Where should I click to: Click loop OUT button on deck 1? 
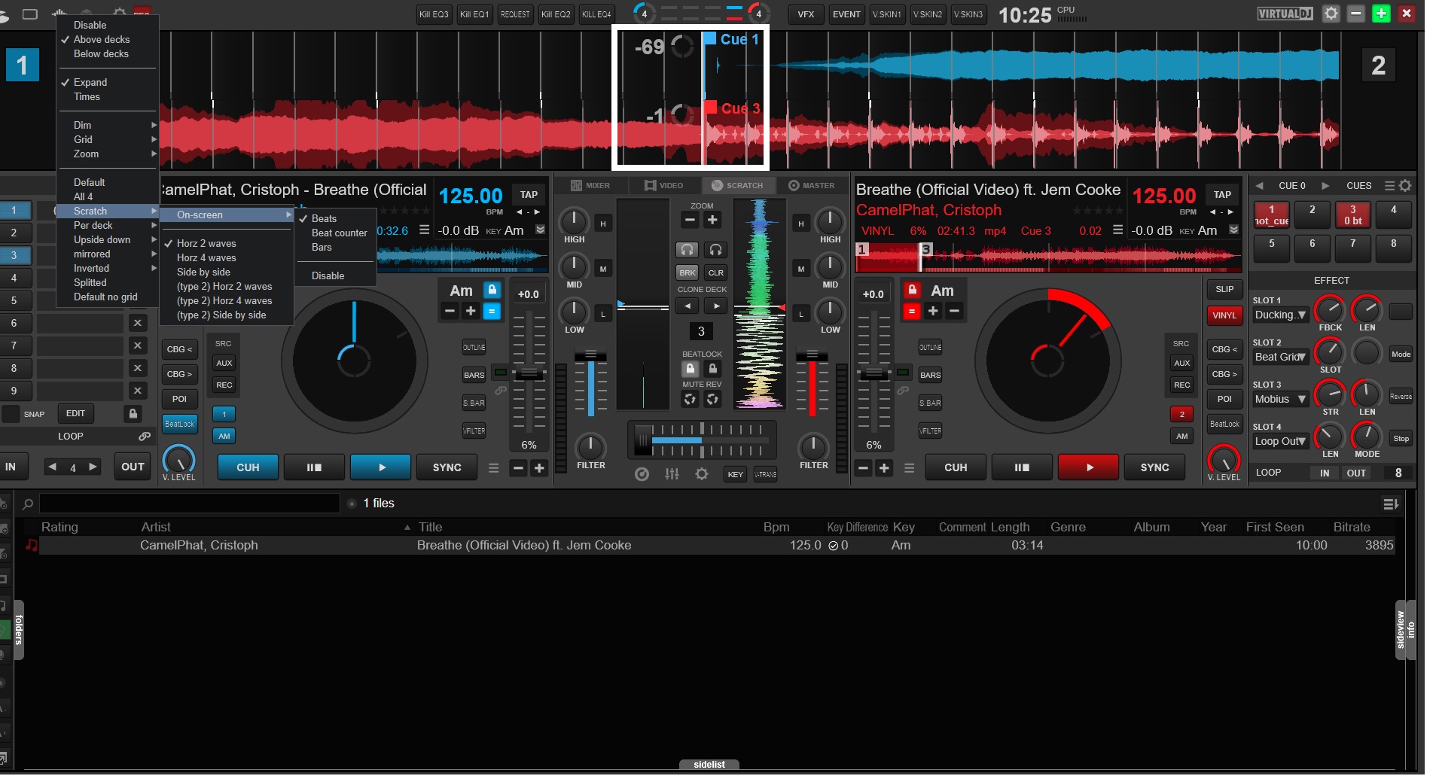(x=133, y=467)
